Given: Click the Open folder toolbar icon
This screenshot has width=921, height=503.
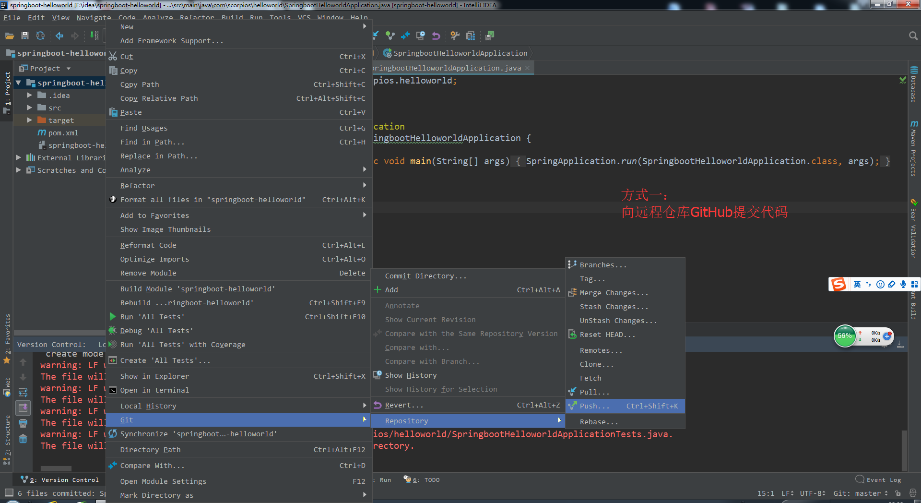Looking at the screenshot, I should tap(10, 36).
